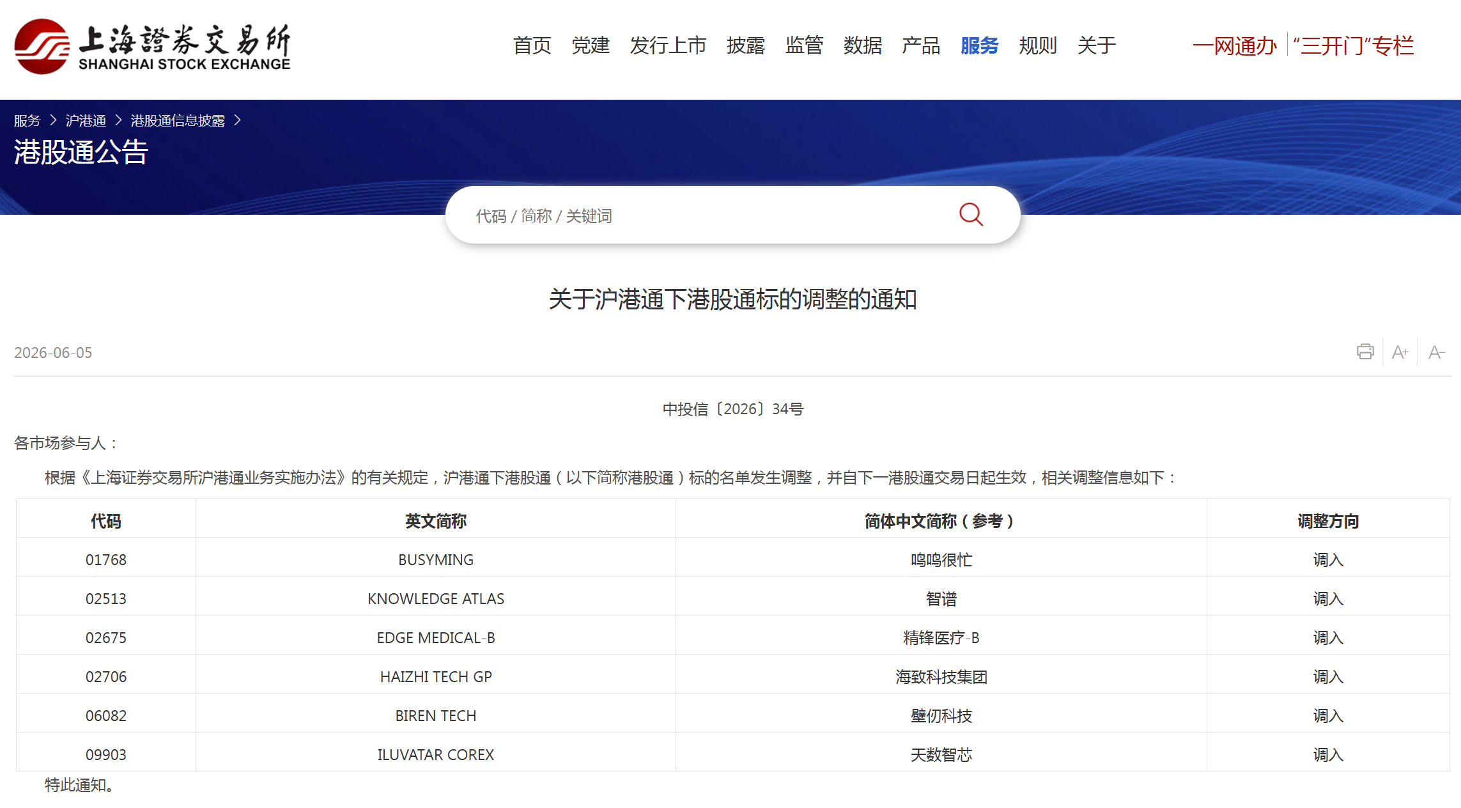Open the 产品 menu
Screen dimensions: 1461x808
921,45
